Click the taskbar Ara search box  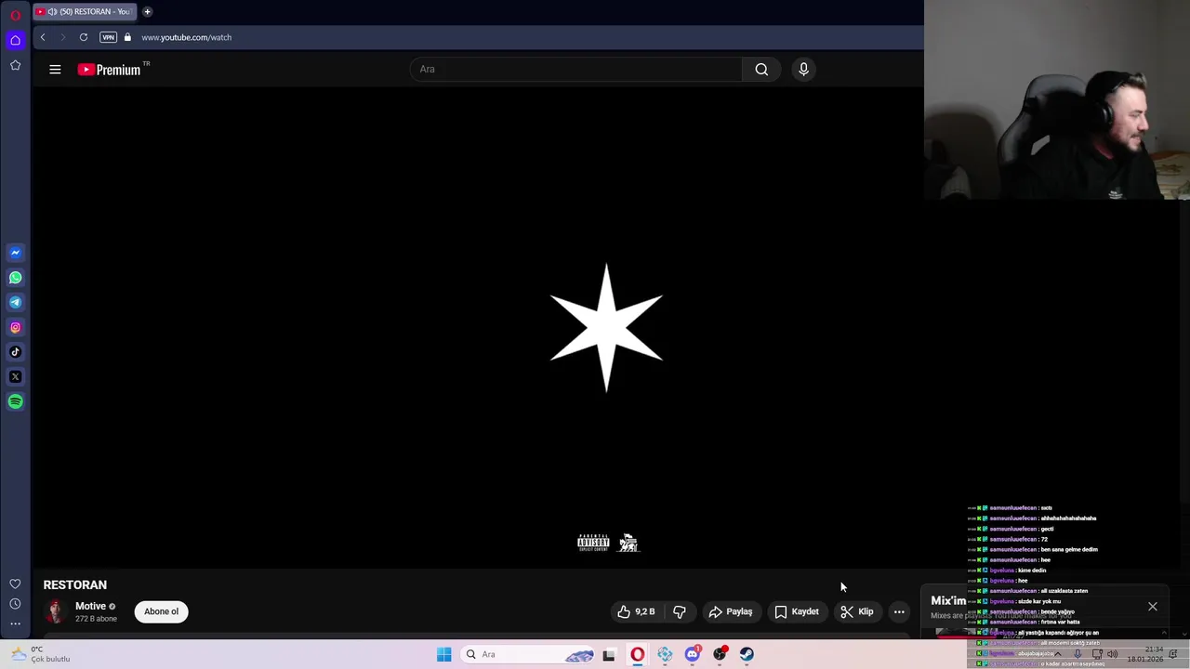(x=527, y=654)
